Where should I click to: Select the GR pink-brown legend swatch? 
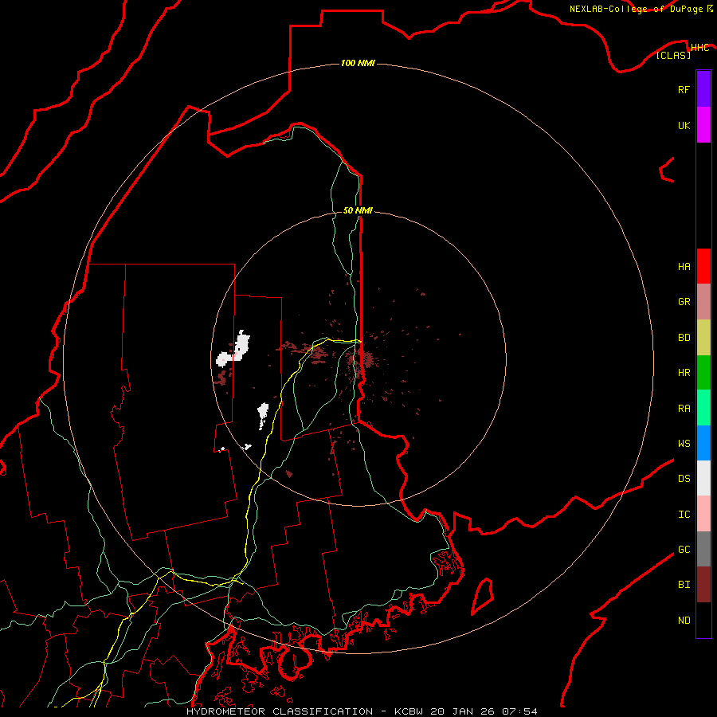703,301
